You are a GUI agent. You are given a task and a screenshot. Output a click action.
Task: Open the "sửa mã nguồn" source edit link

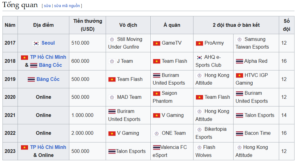click(x=67, y=6)
